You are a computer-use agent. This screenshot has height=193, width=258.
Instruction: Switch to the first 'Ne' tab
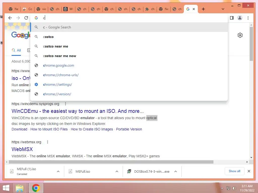point(14,9)
